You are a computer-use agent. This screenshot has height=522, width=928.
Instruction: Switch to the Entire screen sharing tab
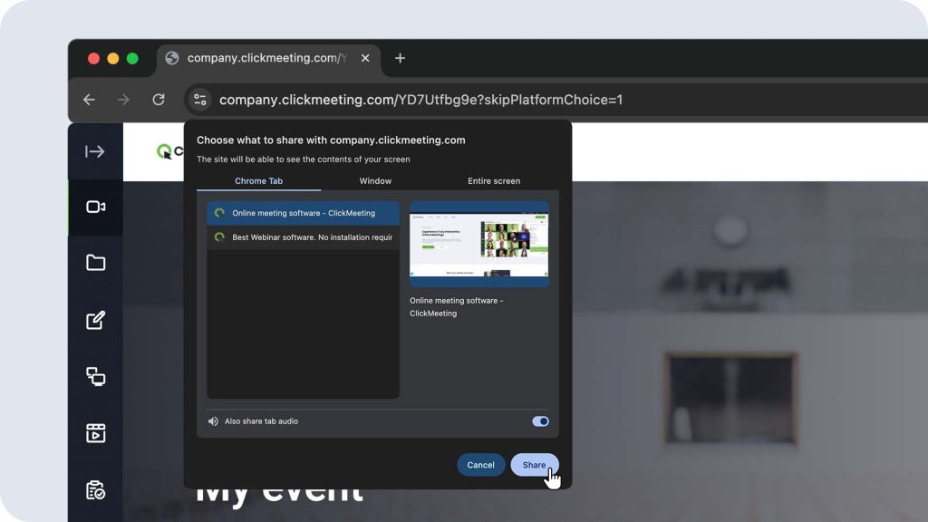point(494,181)
